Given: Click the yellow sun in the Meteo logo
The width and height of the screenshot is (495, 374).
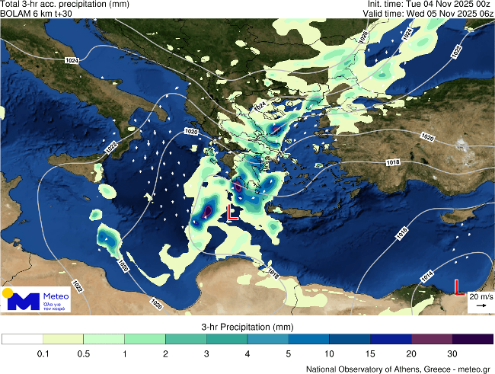Looking at the screenshot, I should pyautogui.click(x=8, y=293).
